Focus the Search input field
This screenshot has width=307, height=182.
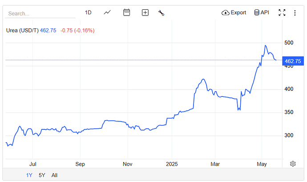[x=40, y=13]
